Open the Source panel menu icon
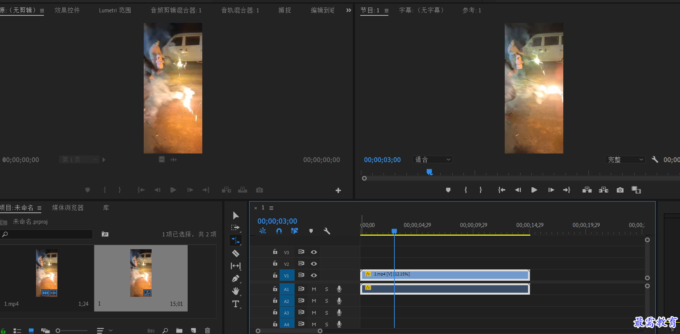This screenshot has height=334, width=680. (x=42, y=11)
